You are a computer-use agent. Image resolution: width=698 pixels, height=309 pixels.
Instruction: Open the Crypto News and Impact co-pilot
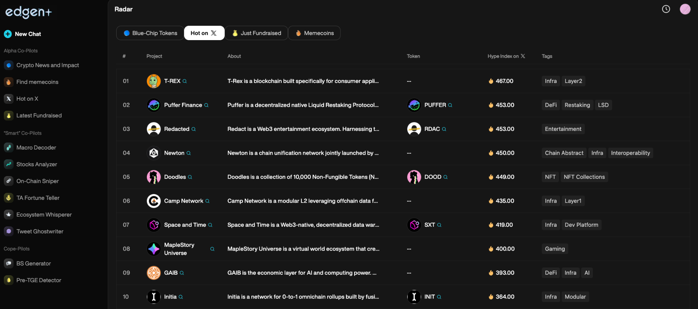point(48,65)
